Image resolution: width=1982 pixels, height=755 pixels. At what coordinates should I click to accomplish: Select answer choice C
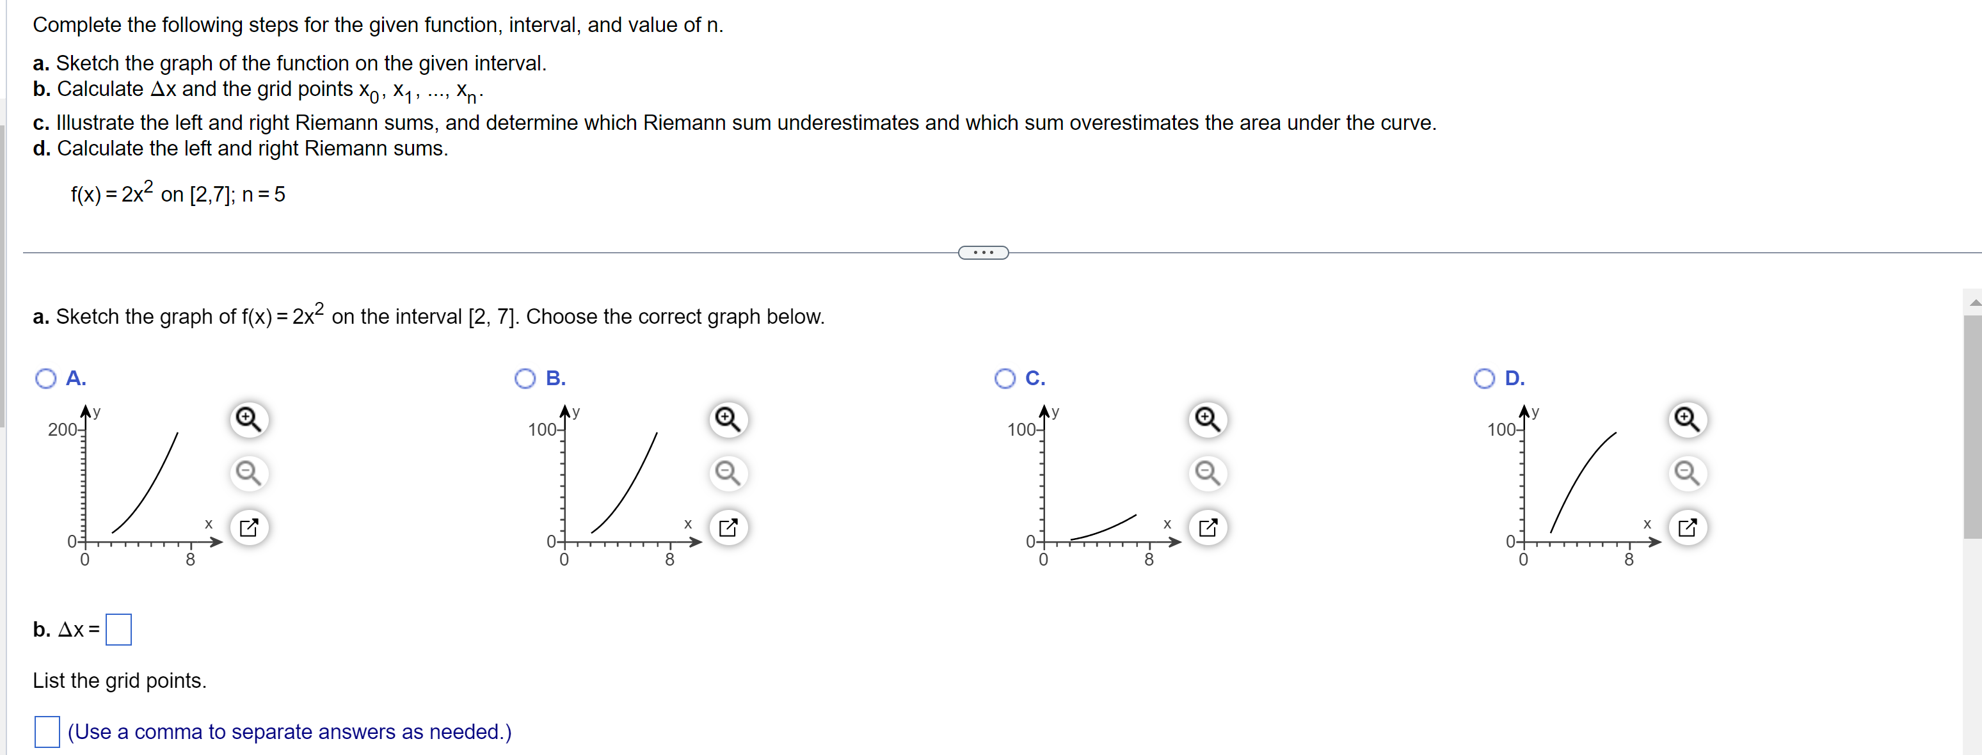click(x=1004, y=378)
